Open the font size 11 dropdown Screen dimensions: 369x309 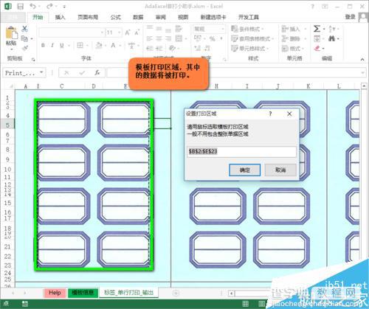[119, 32]
